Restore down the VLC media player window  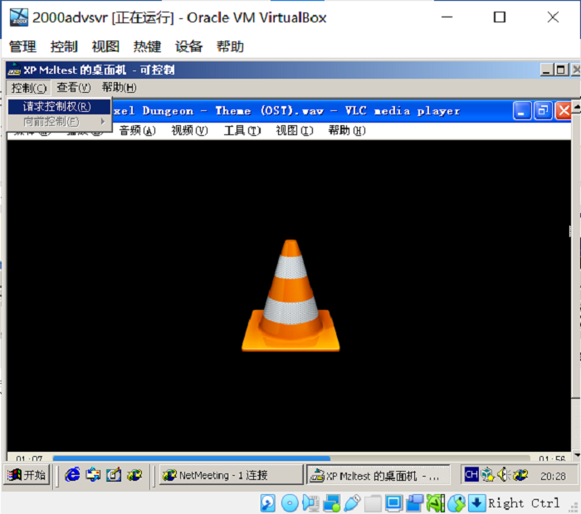(x=543, y=110)
